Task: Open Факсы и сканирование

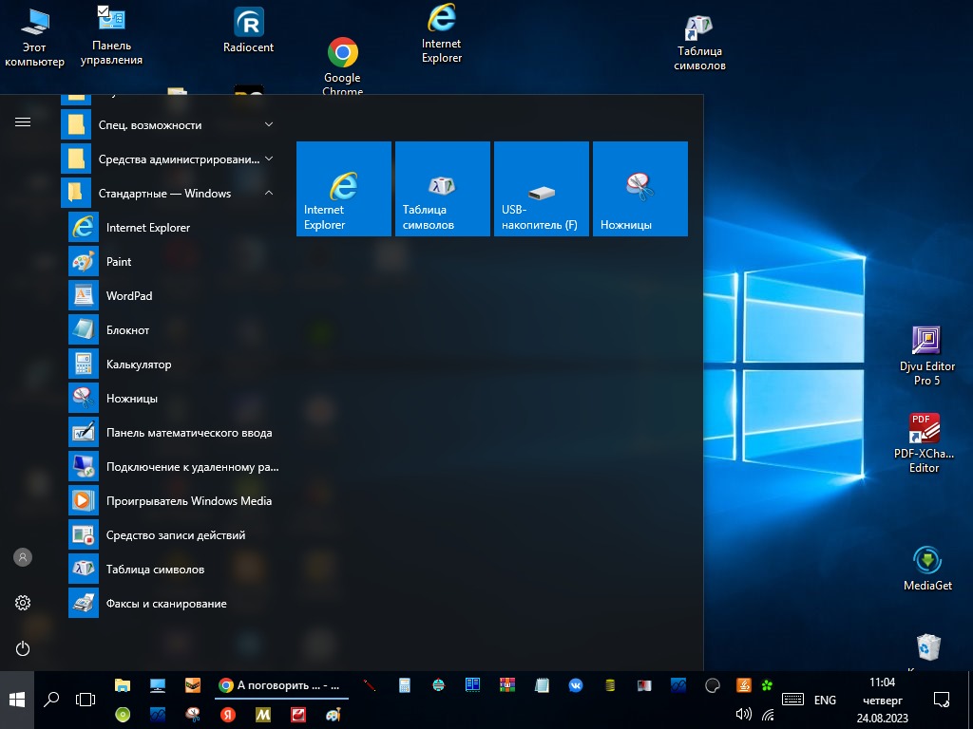Action: click(x=171, y=603)
